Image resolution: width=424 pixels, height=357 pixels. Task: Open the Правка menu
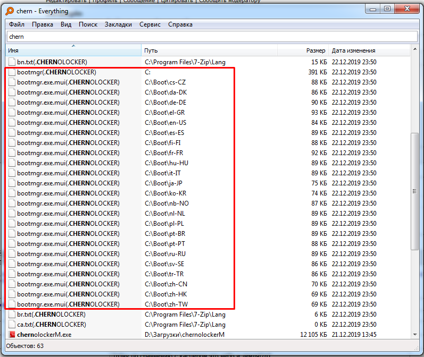pyautogui.click(x=43, y=24)
